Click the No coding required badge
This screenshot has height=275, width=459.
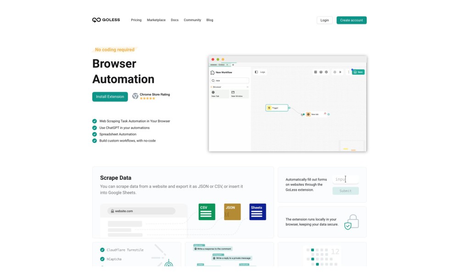click(115, 49)
